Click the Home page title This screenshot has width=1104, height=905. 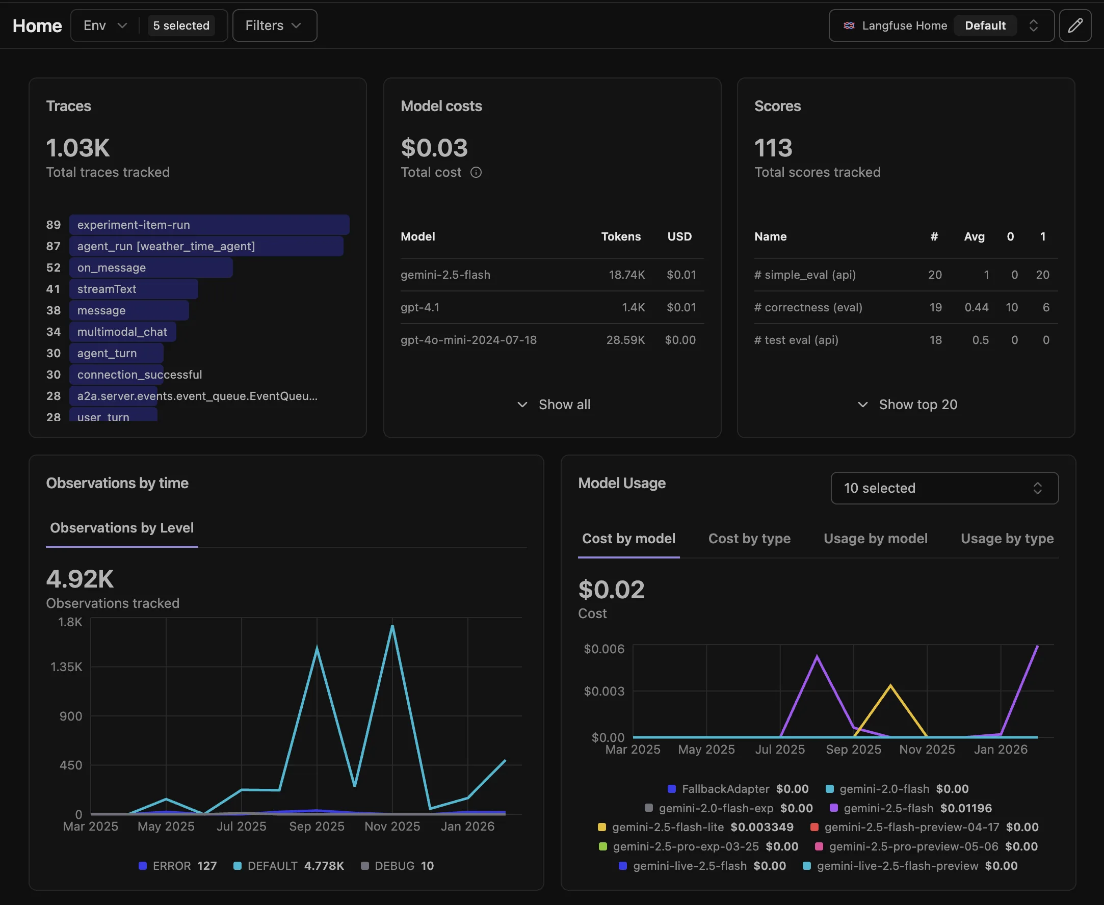(x=37, y=25)
